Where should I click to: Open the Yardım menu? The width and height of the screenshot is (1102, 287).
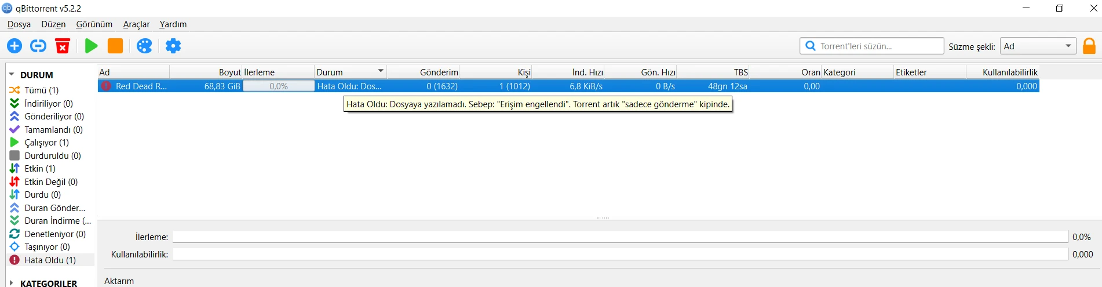[173, 24]
